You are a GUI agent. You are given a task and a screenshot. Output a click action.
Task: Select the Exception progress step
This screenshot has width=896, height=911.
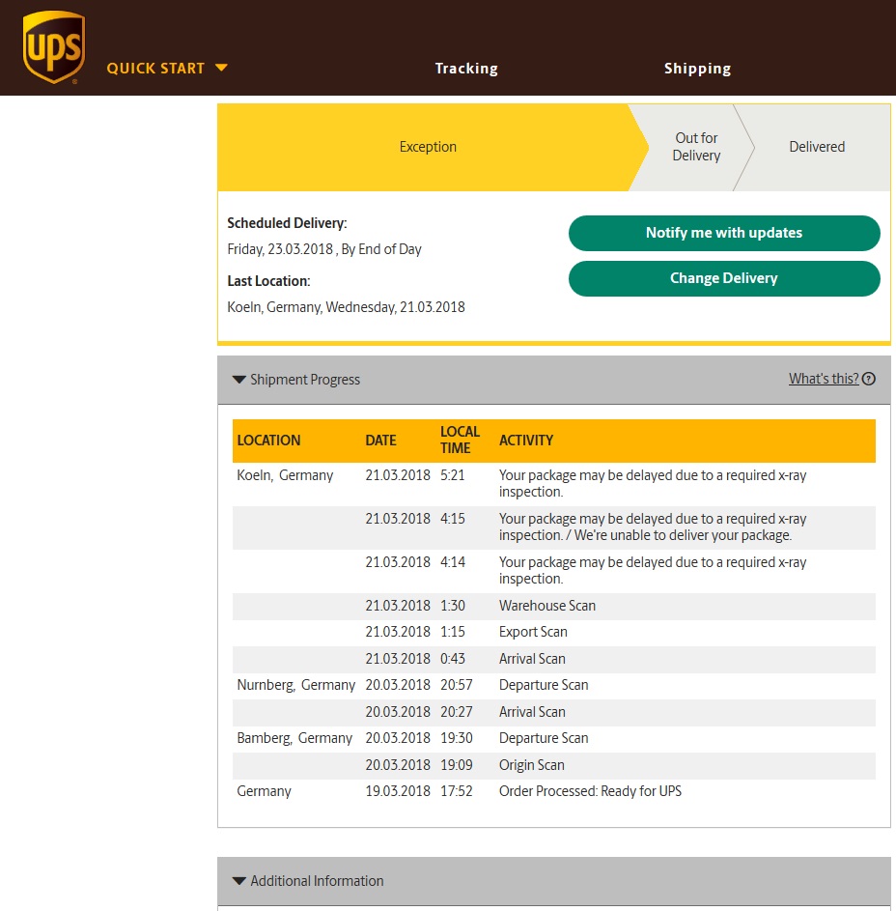click(428, 147)
